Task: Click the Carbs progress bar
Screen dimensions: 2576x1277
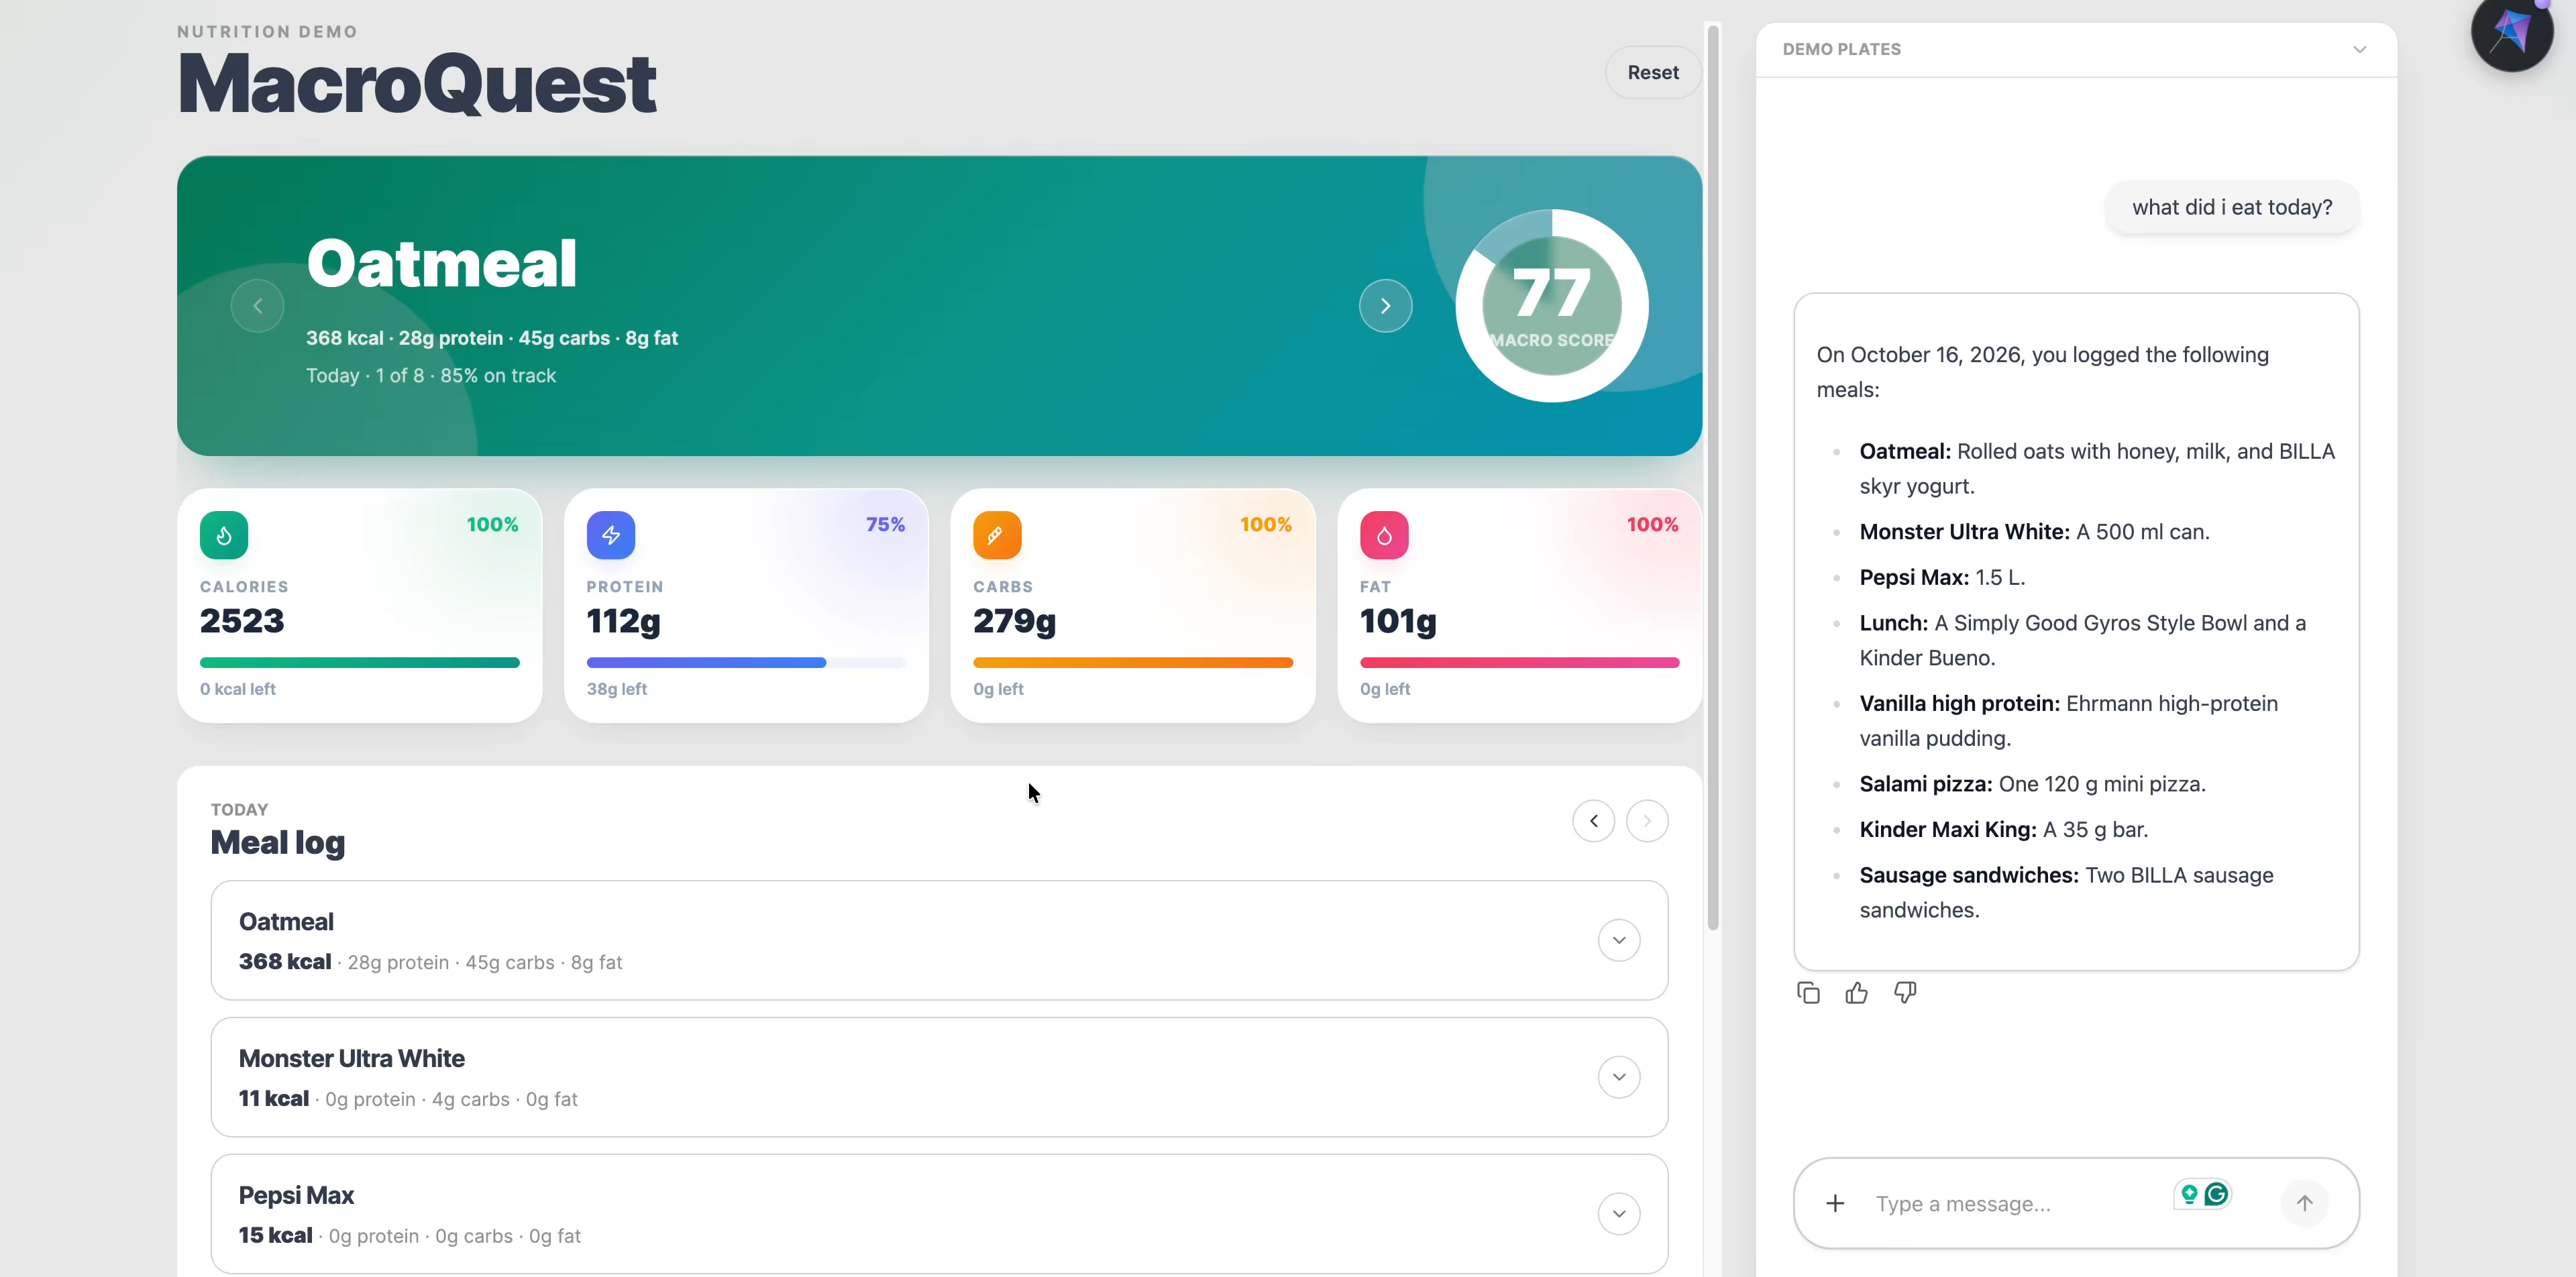Action: (x=1133, y=662)
